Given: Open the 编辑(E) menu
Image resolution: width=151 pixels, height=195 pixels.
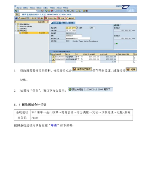Looking at the screenshot, I should [x=26, y=8].
